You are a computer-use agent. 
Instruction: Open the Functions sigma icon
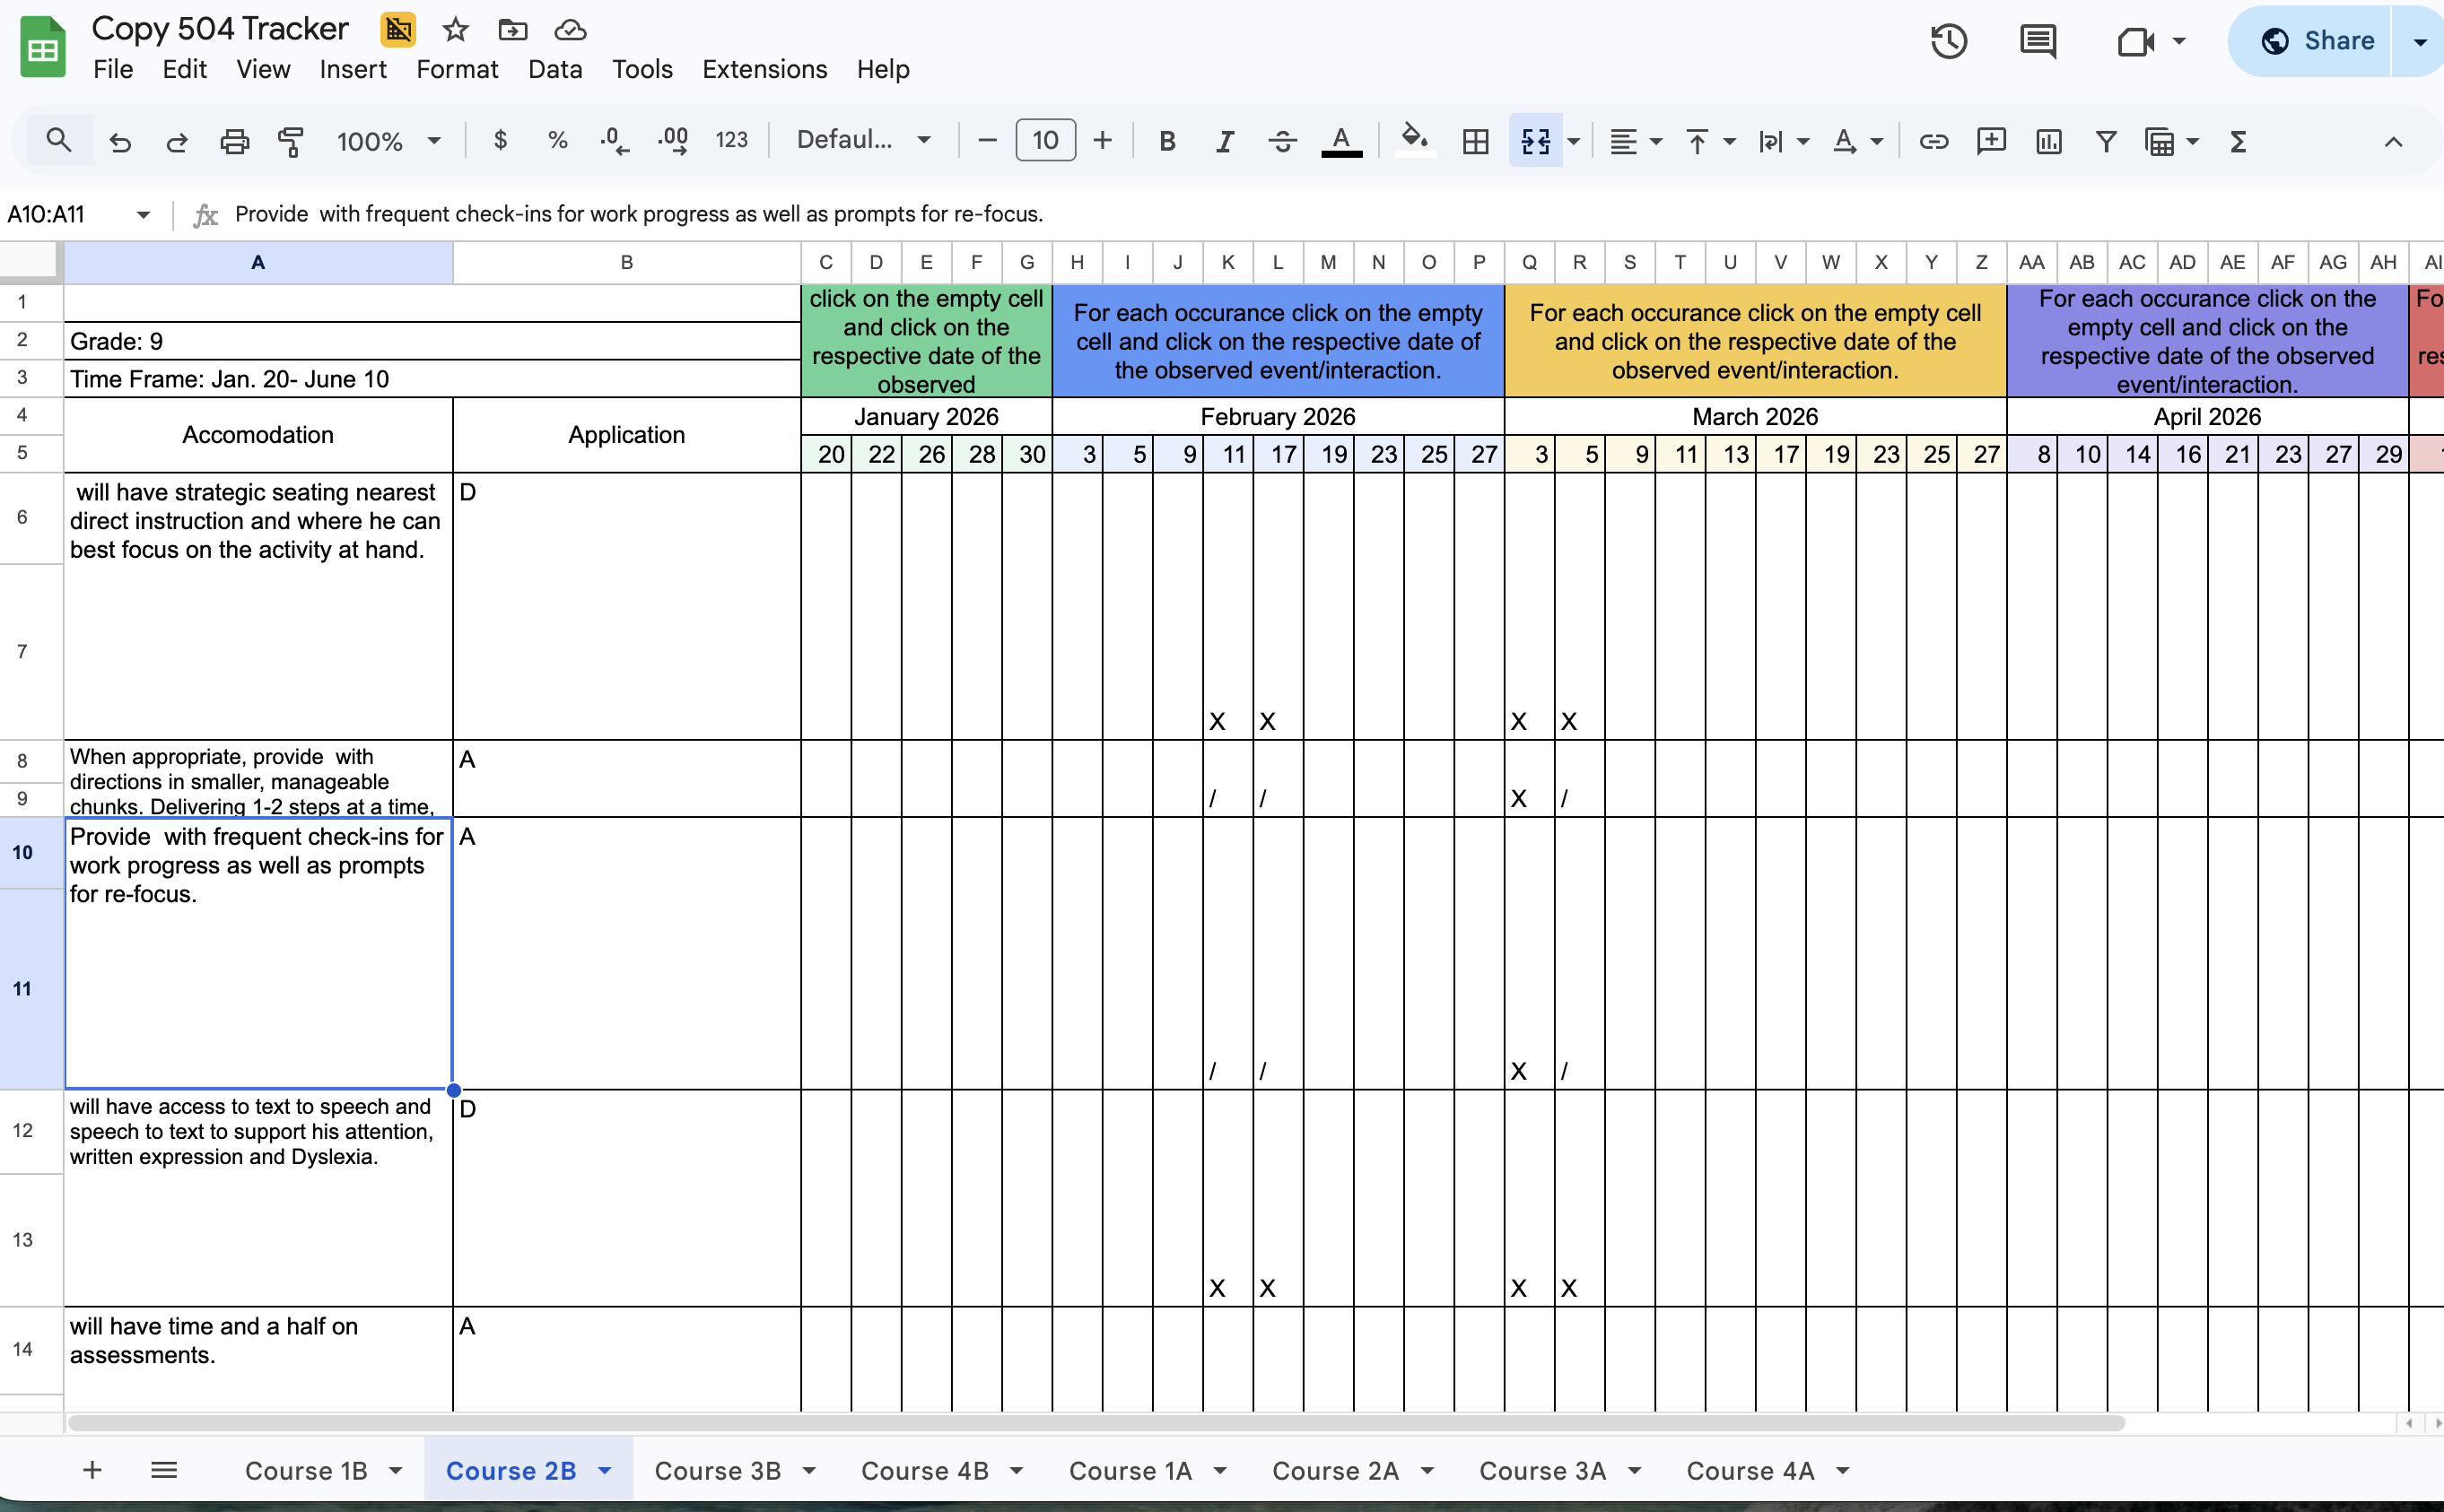coord(2237,141)
